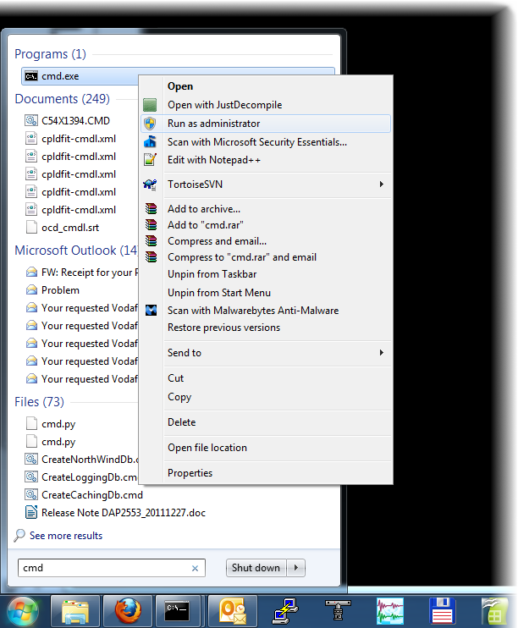Screen dimensions: 518x628
Task: Choose Unpin from Taskbar
Action: click(x=266, y=274)
